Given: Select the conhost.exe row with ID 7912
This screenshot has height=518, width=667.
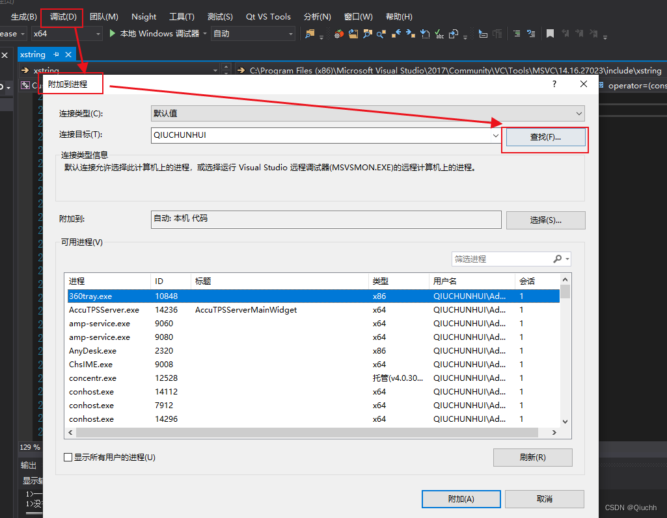Looking at the screenshot, I should 314,405.
